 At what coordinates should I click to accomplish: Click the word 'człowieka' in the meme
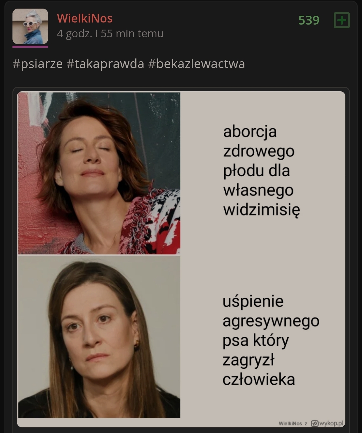(259, 379)
